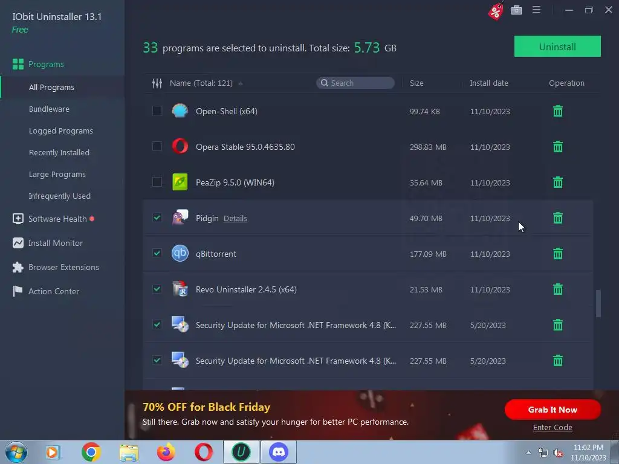
Task: Click the Opera Stable program icon
Action: 180,146
